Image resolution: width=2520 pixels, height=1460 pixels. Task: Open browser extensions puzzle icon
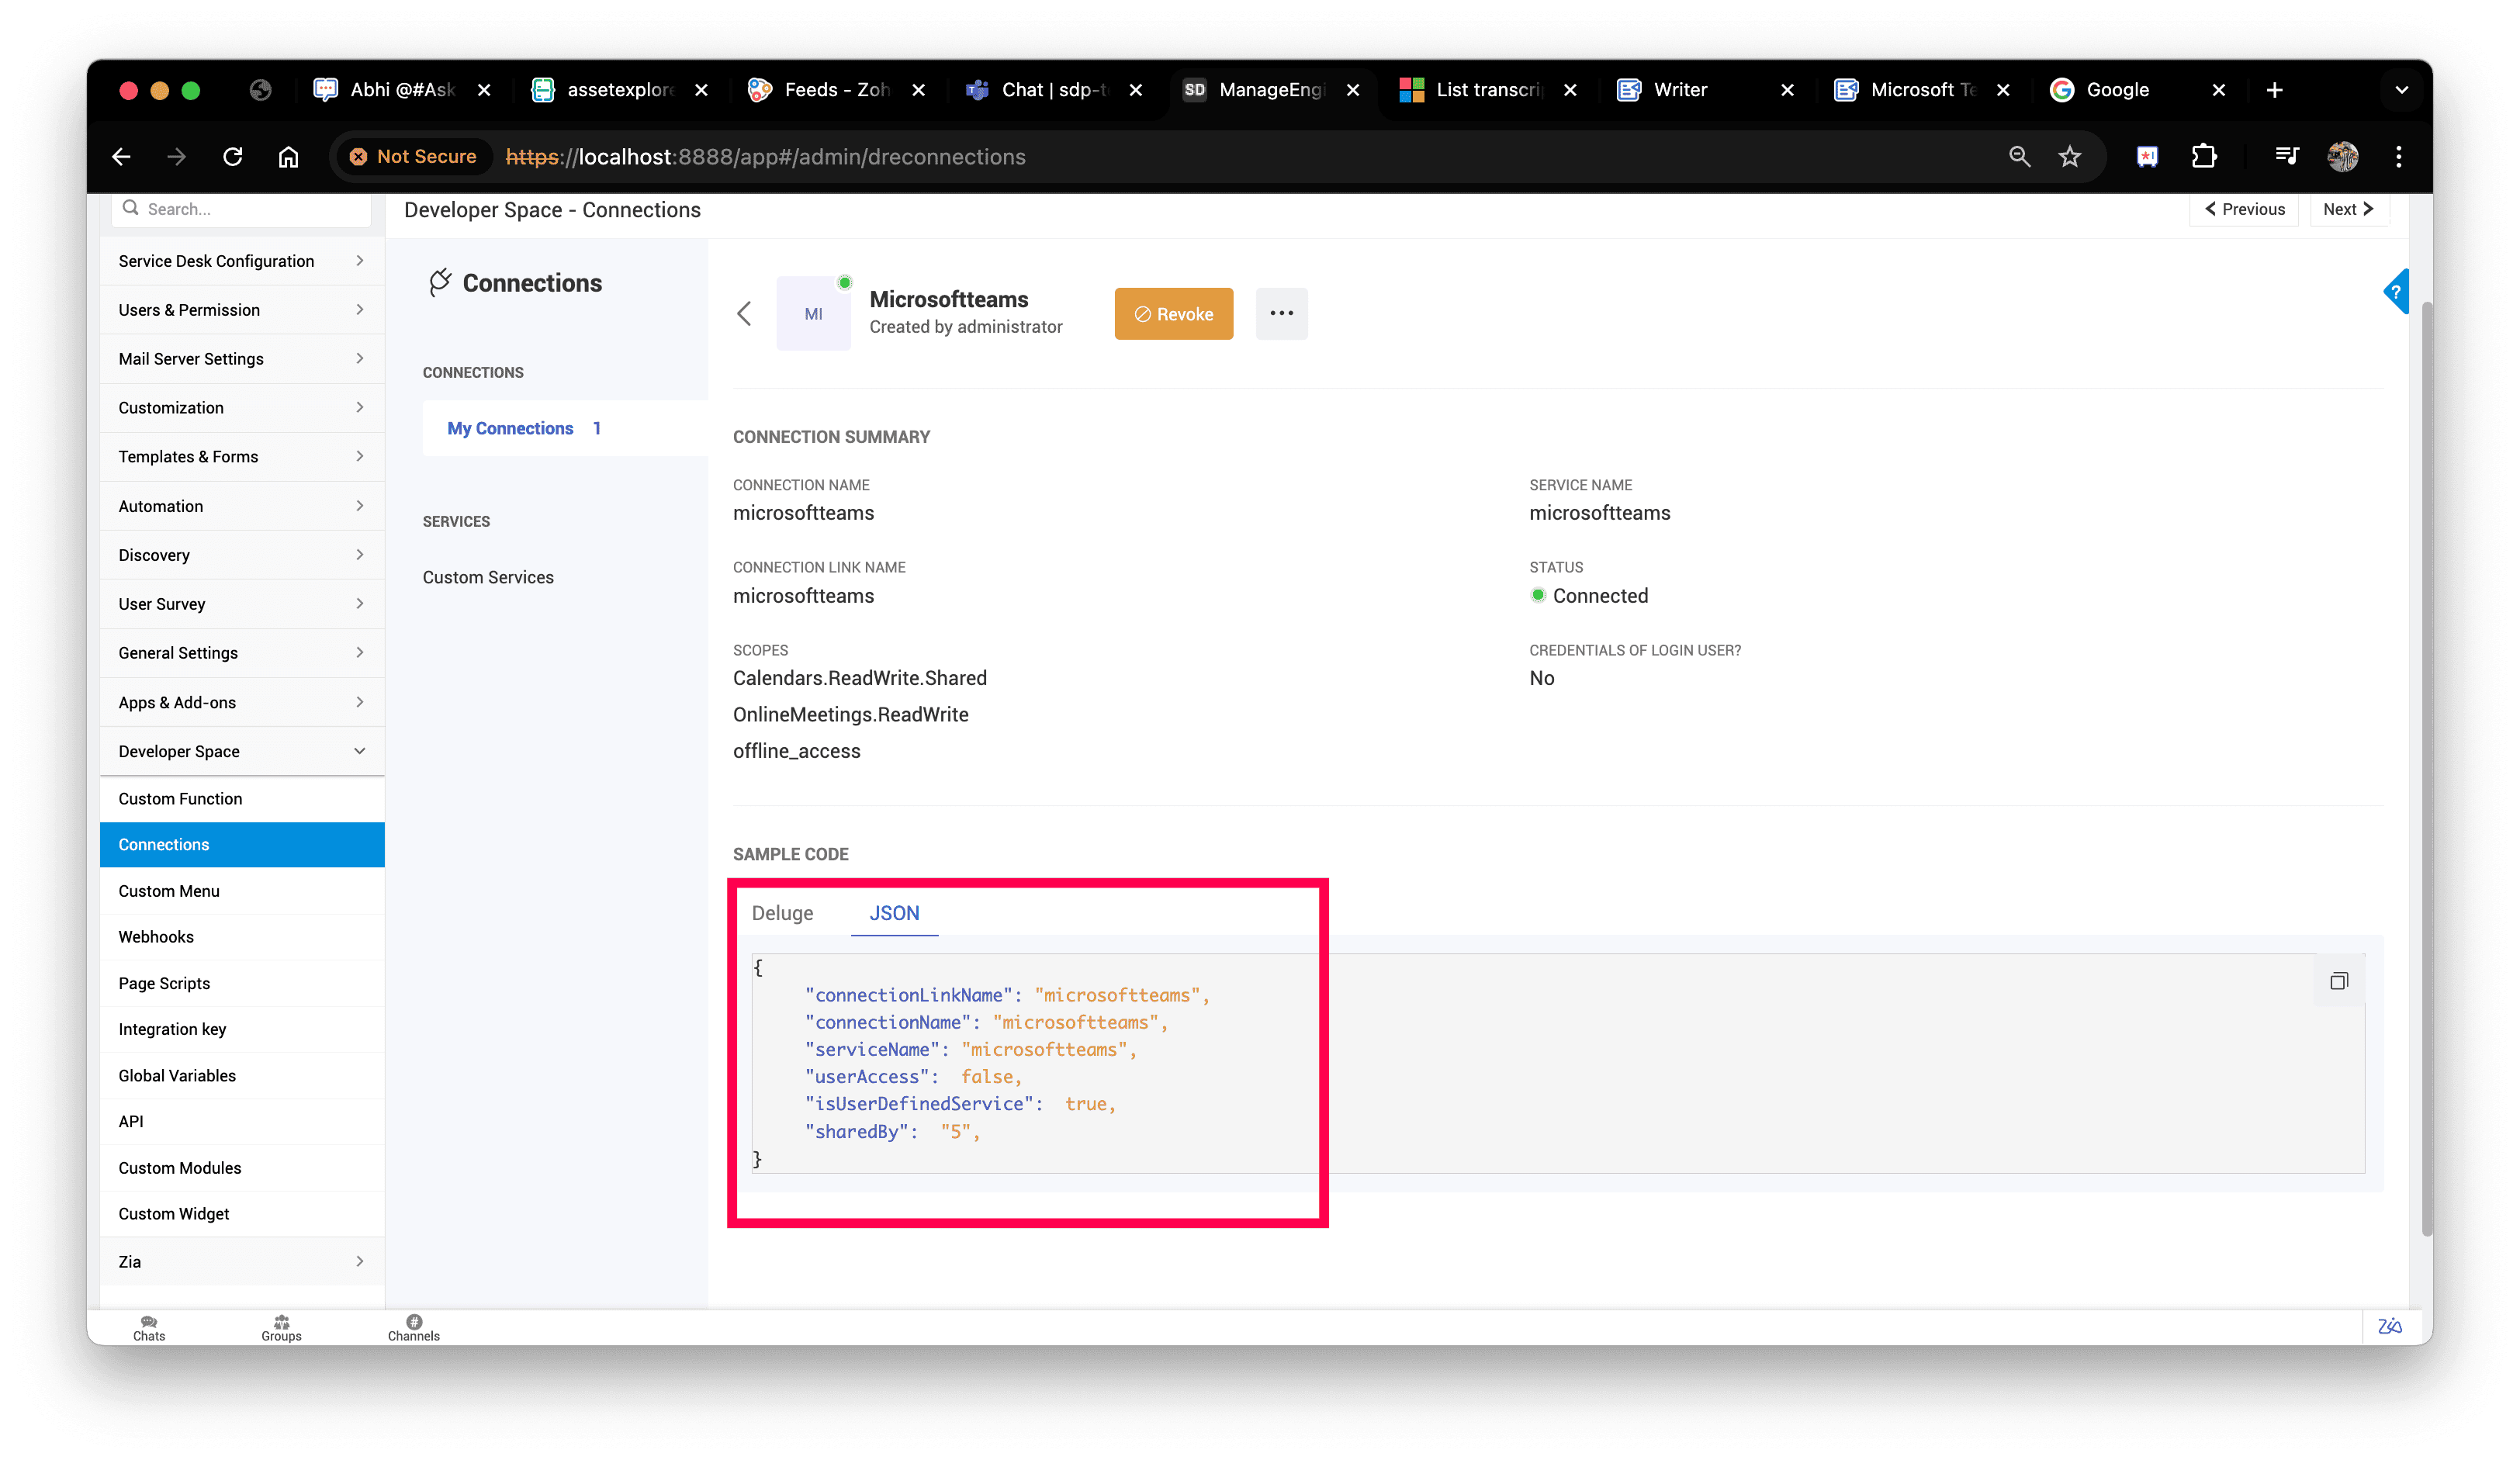coord(2204,157)
